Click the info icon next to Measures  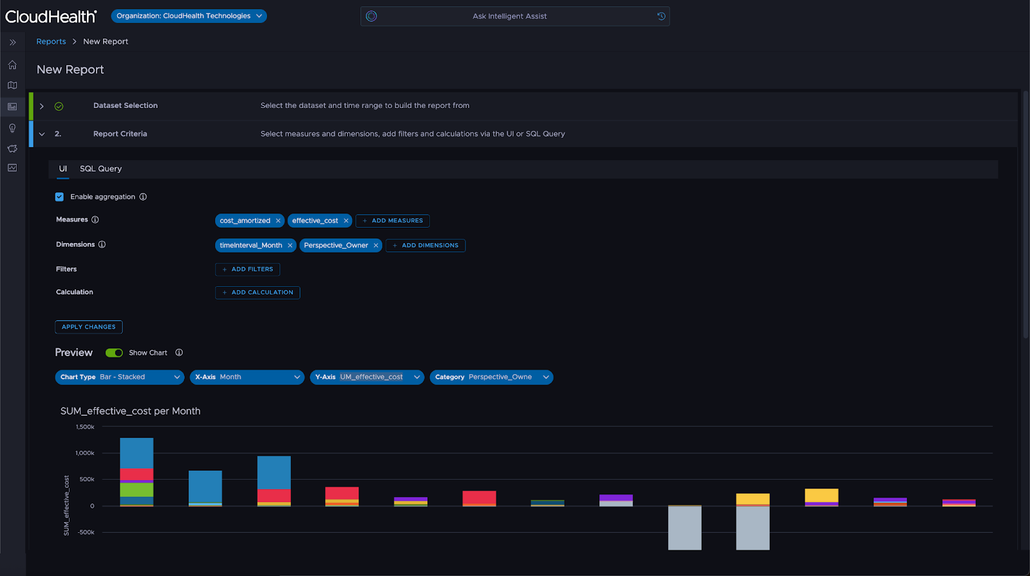coord(95,220)
